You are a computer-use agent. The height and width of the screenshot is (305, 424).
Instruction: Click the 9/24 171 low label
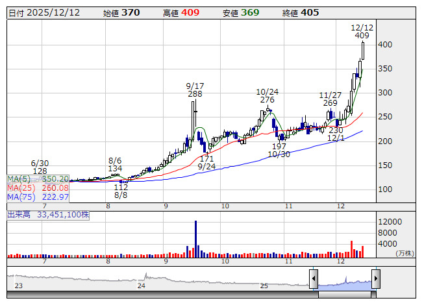click(206, 162)
